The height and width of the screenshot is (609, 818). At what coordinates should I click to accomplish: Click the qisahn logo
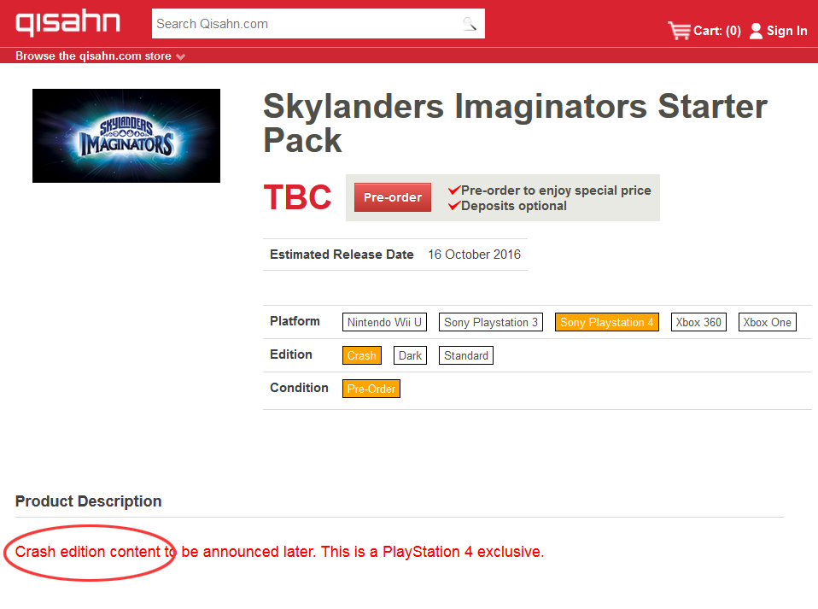pos(67,23)
